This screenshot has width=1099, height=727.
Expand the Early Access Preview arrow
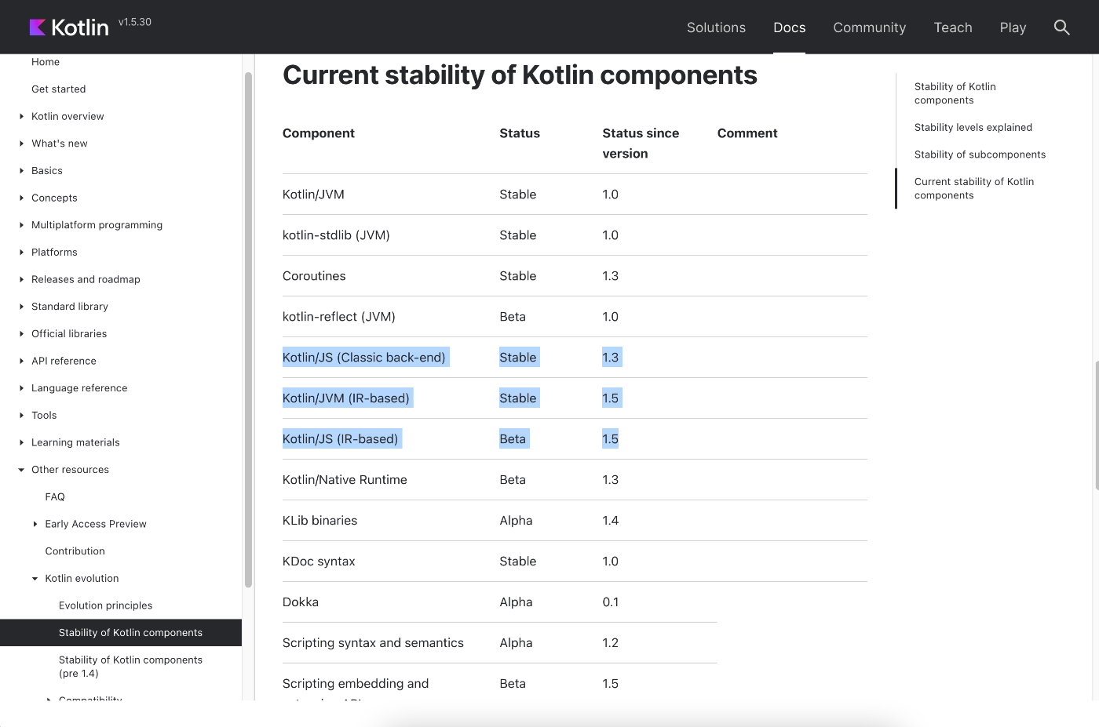point(35,525)
